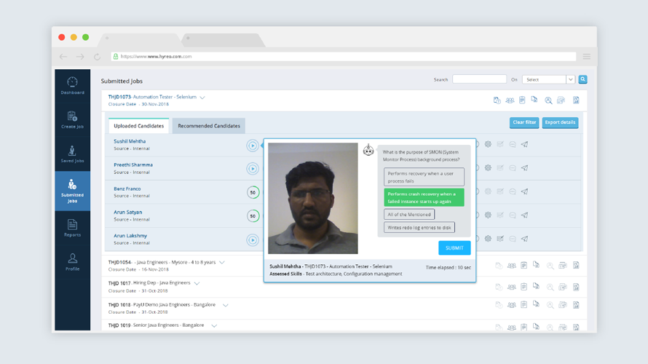Image resolution: width=648 pixels, height=364 pixels.
Task: Switch to Recommended Candidates tab
Action: tap(209, 126)
